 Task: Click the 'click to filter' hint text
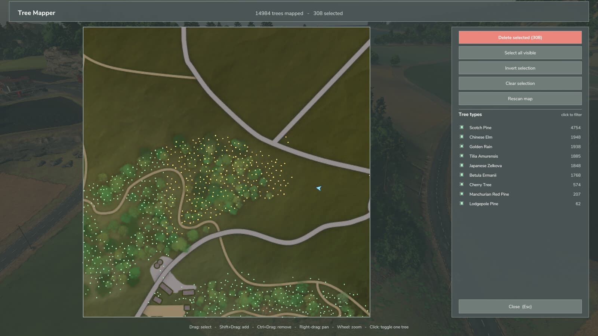tap(571, 115)
